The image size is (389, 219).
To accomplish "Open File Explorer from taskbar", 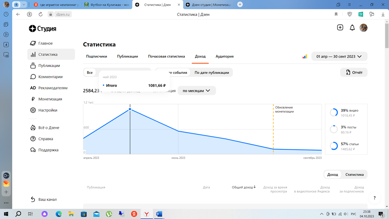I will point(71,214).
